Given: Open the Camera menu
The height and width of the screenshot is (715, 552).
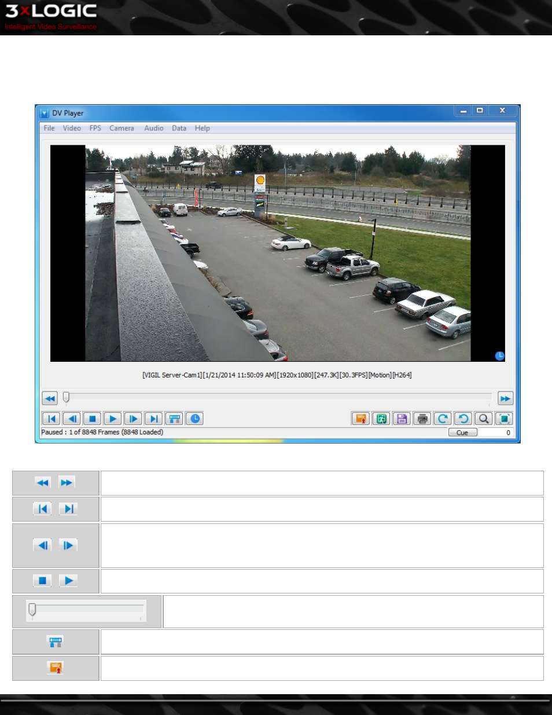Looking at the screenshot, I should 122,129.
